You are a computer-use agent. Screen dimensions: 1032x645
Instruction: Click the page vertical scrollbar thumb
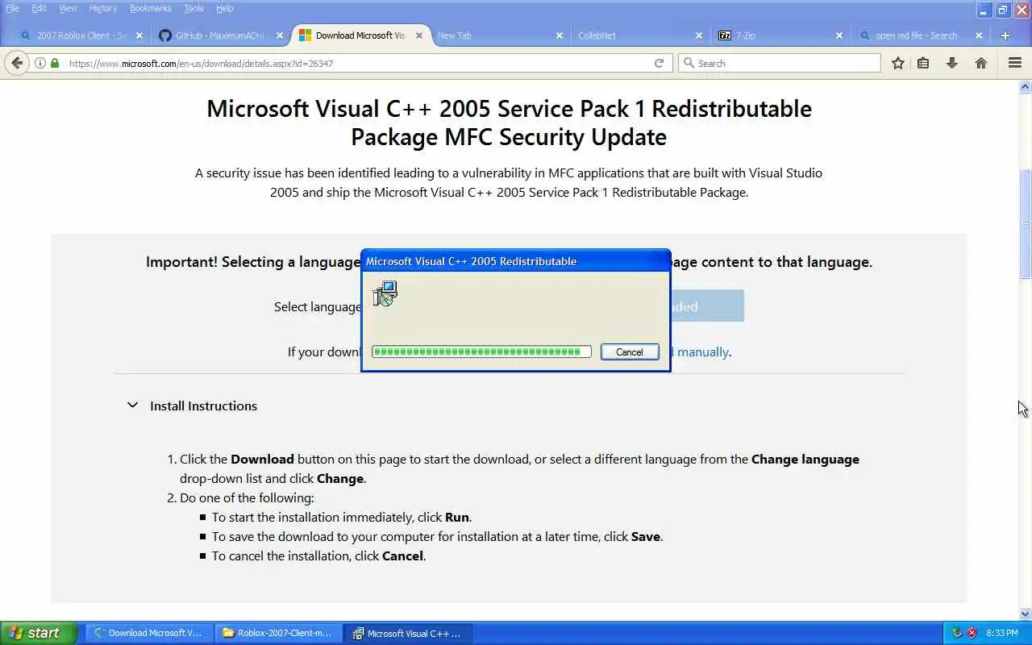[1026, 223]
